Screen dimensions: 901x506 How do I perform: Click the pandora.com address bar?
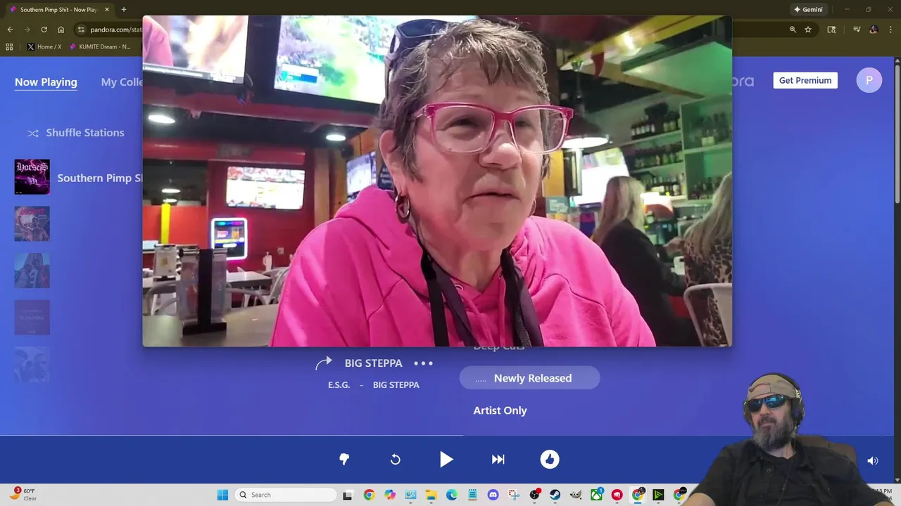point(116,30)
